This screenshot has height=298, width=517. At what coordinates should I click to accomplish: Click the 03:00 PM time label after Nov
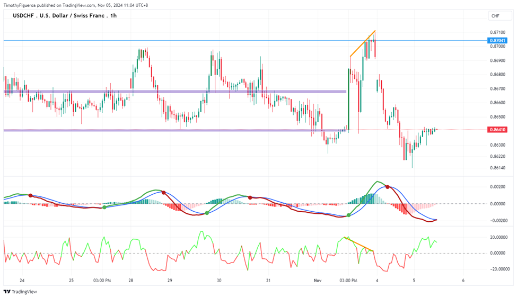coord(348,281)
